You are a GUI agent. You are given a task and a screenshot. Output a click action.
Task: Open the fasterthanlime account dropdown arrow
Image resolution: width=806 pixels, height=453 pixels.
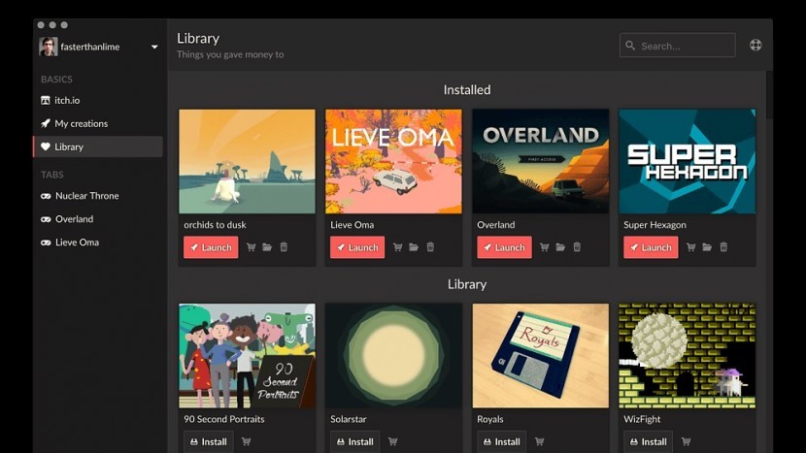tap(154, 47)
